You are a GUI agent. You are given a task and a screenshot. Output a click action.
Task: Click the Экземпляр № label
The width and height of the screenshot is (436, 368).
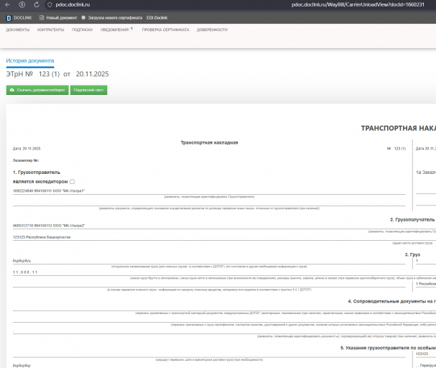click(x=26, y=160)
